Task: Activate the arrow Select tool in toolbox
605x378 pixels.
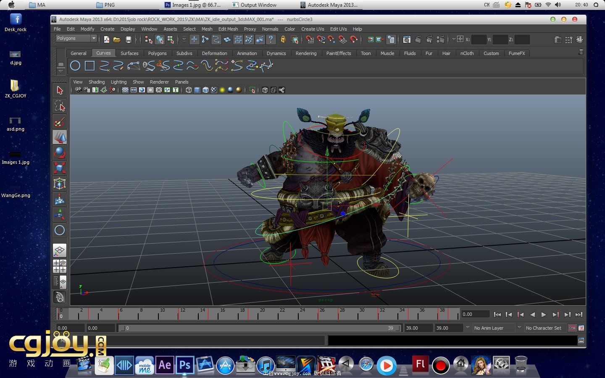Action: click(x=60, y=90)
